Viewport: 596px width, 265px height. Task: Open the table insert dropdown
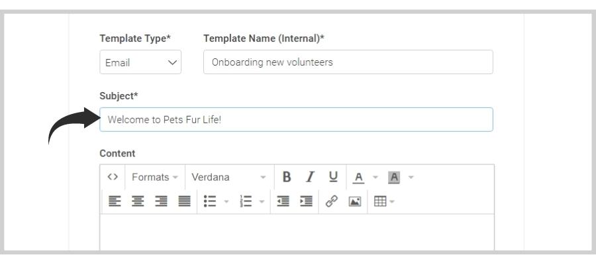point(384,201)
